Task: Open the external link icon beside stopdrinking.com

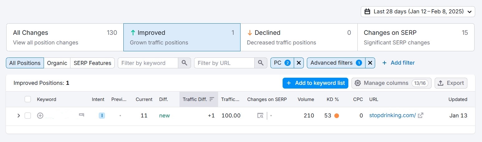Action: pyautogui.click(x=421, y=116)
